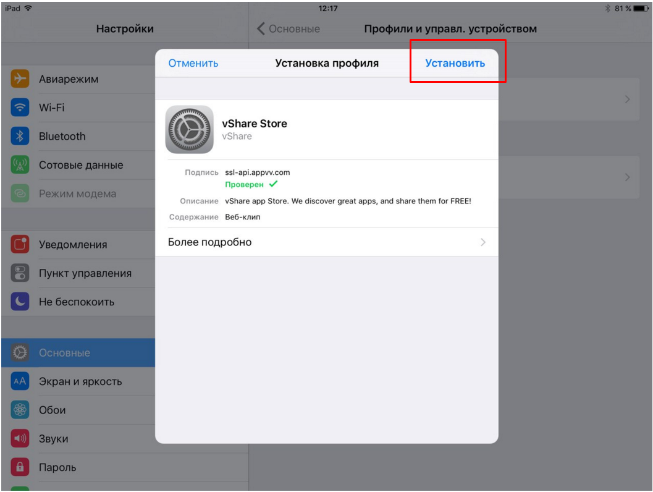Viewport: 653px width, 492px height.
Task: Tap the Пароль lock icon
Action: [20, 467]
